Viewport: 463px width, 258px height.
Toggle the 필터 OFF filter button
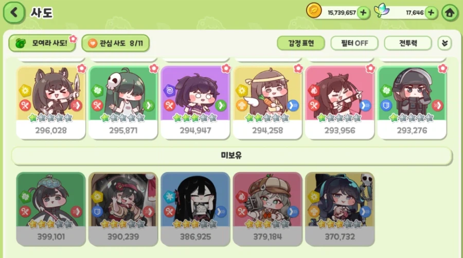point(354,43)
